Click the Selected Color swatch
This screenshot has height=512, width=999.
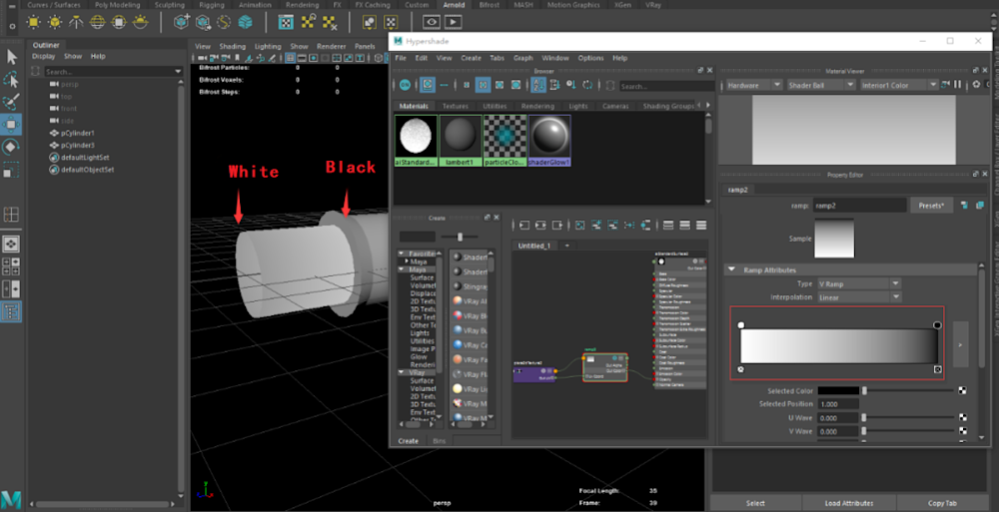(x=837, y=391)
